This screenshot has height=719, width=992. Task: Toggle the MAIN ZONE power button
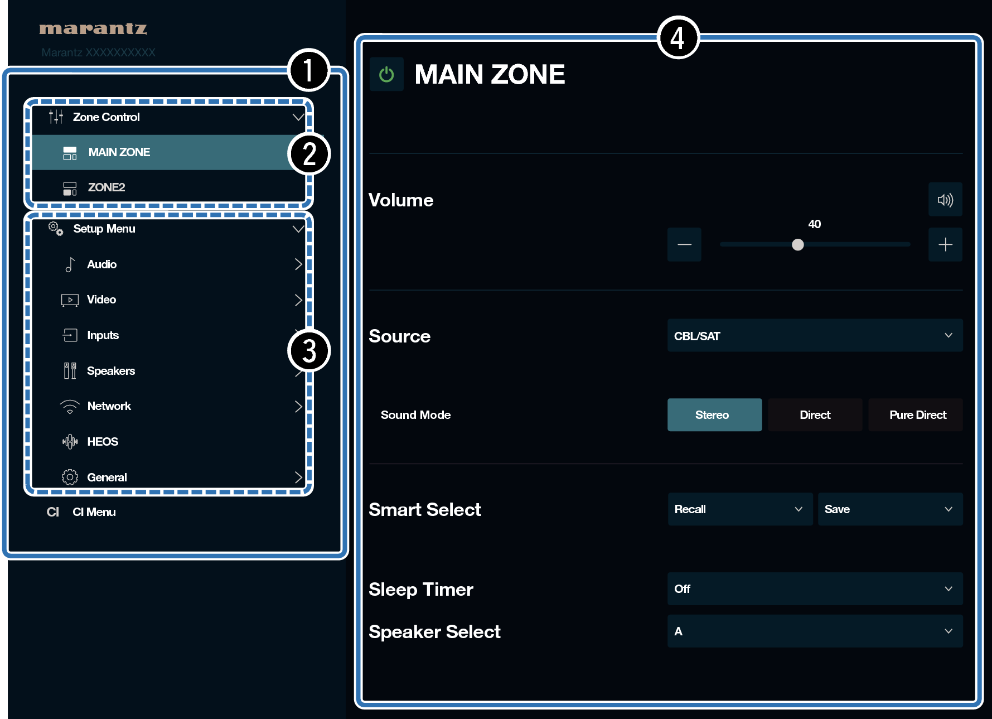click(x=386, y=74)
